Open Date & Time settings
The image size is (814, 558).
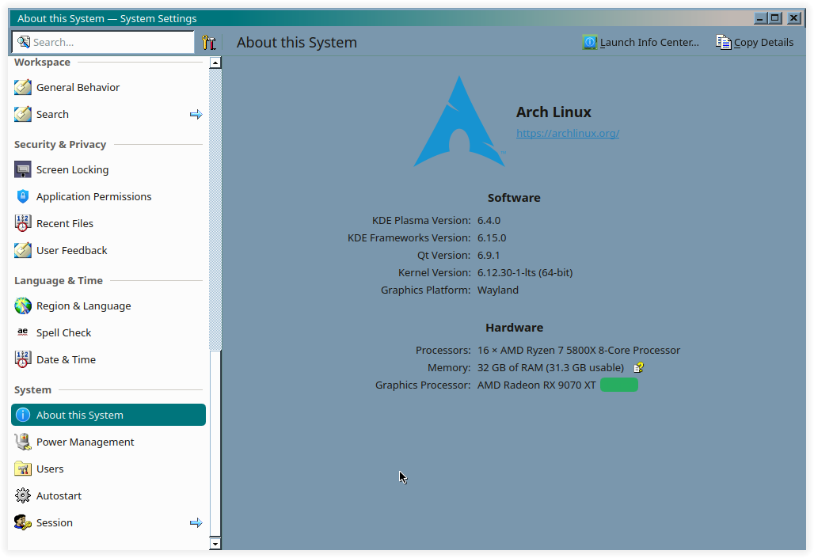tap(108, 359)
